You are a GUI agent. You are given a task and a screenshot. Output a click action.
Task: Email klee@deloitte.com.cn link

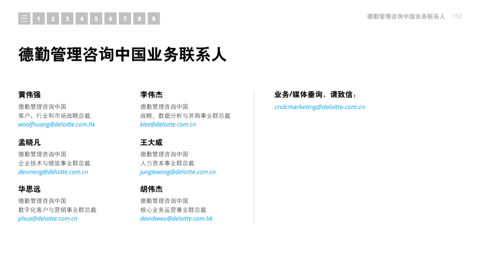[x=168, y=125]
